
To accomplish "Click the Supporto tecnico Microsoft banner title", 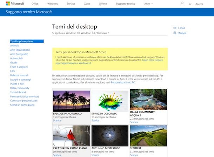I will tap(29, 12).
